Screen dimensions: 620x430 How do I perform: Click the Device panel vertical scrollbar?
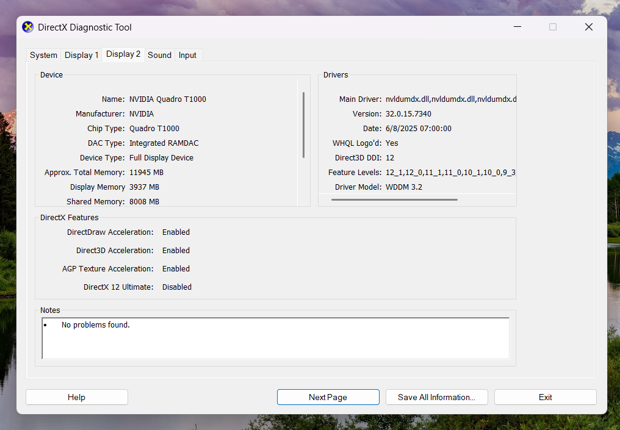click(304, 125)
